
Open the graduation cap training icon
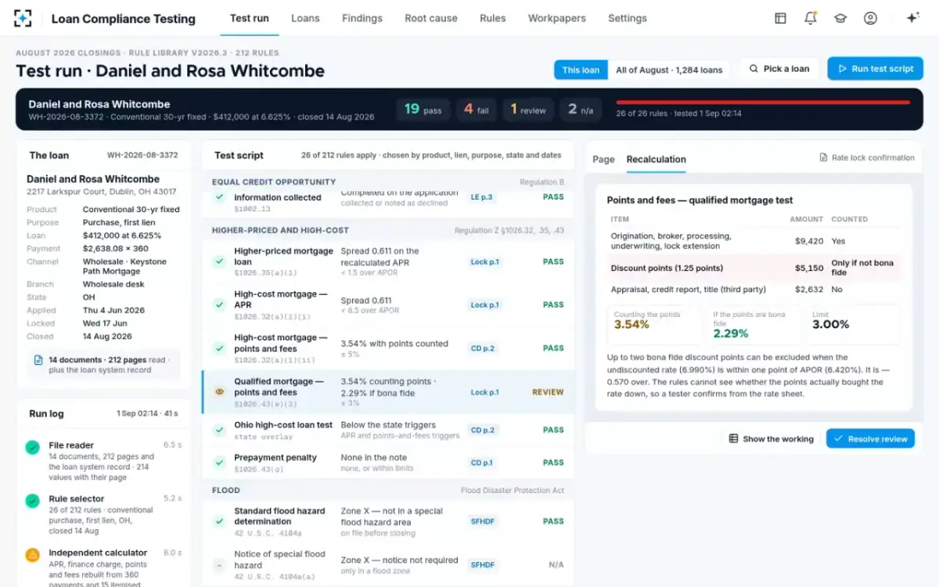point(840,18)
